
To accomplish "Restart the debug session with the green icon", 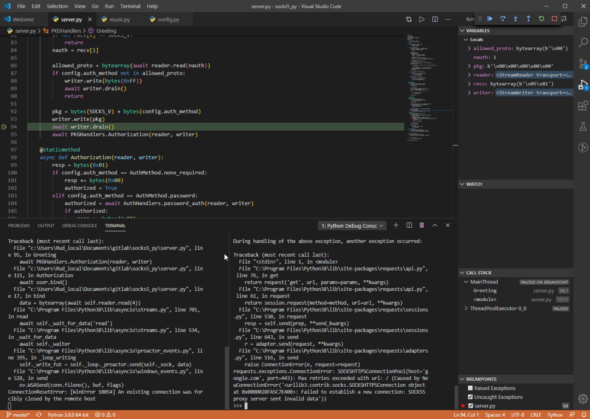I will click(x=542, y=19).
